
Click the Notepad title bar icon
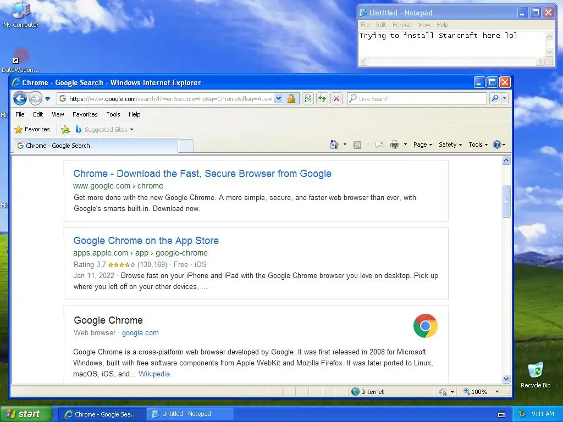[x=363, y=13]
